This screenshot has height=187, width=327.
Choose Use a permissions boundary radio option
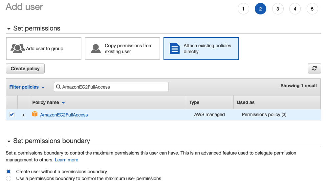point(9,178)
